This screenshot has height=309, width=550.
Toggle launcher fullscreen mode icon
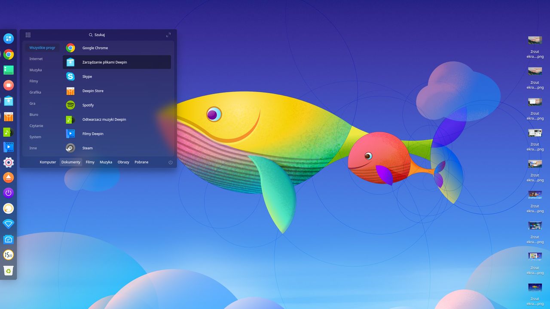coord(168,35)
